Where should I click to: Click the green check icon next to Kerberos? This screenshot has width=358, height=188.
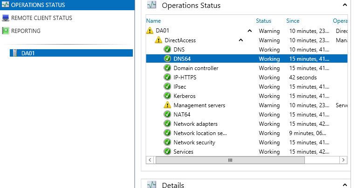167,96
